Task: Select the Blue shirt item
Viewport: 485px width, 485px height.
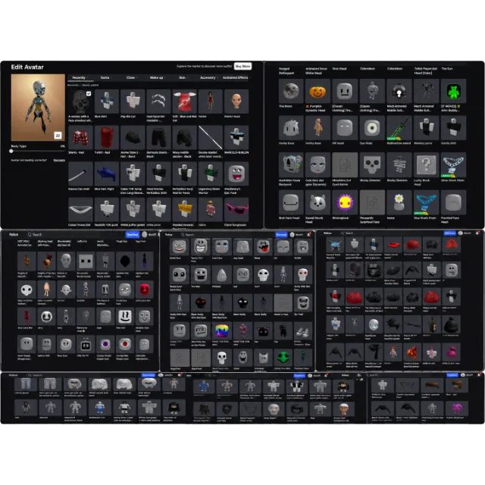Action: pyautogui.click(x=106, y=101)
